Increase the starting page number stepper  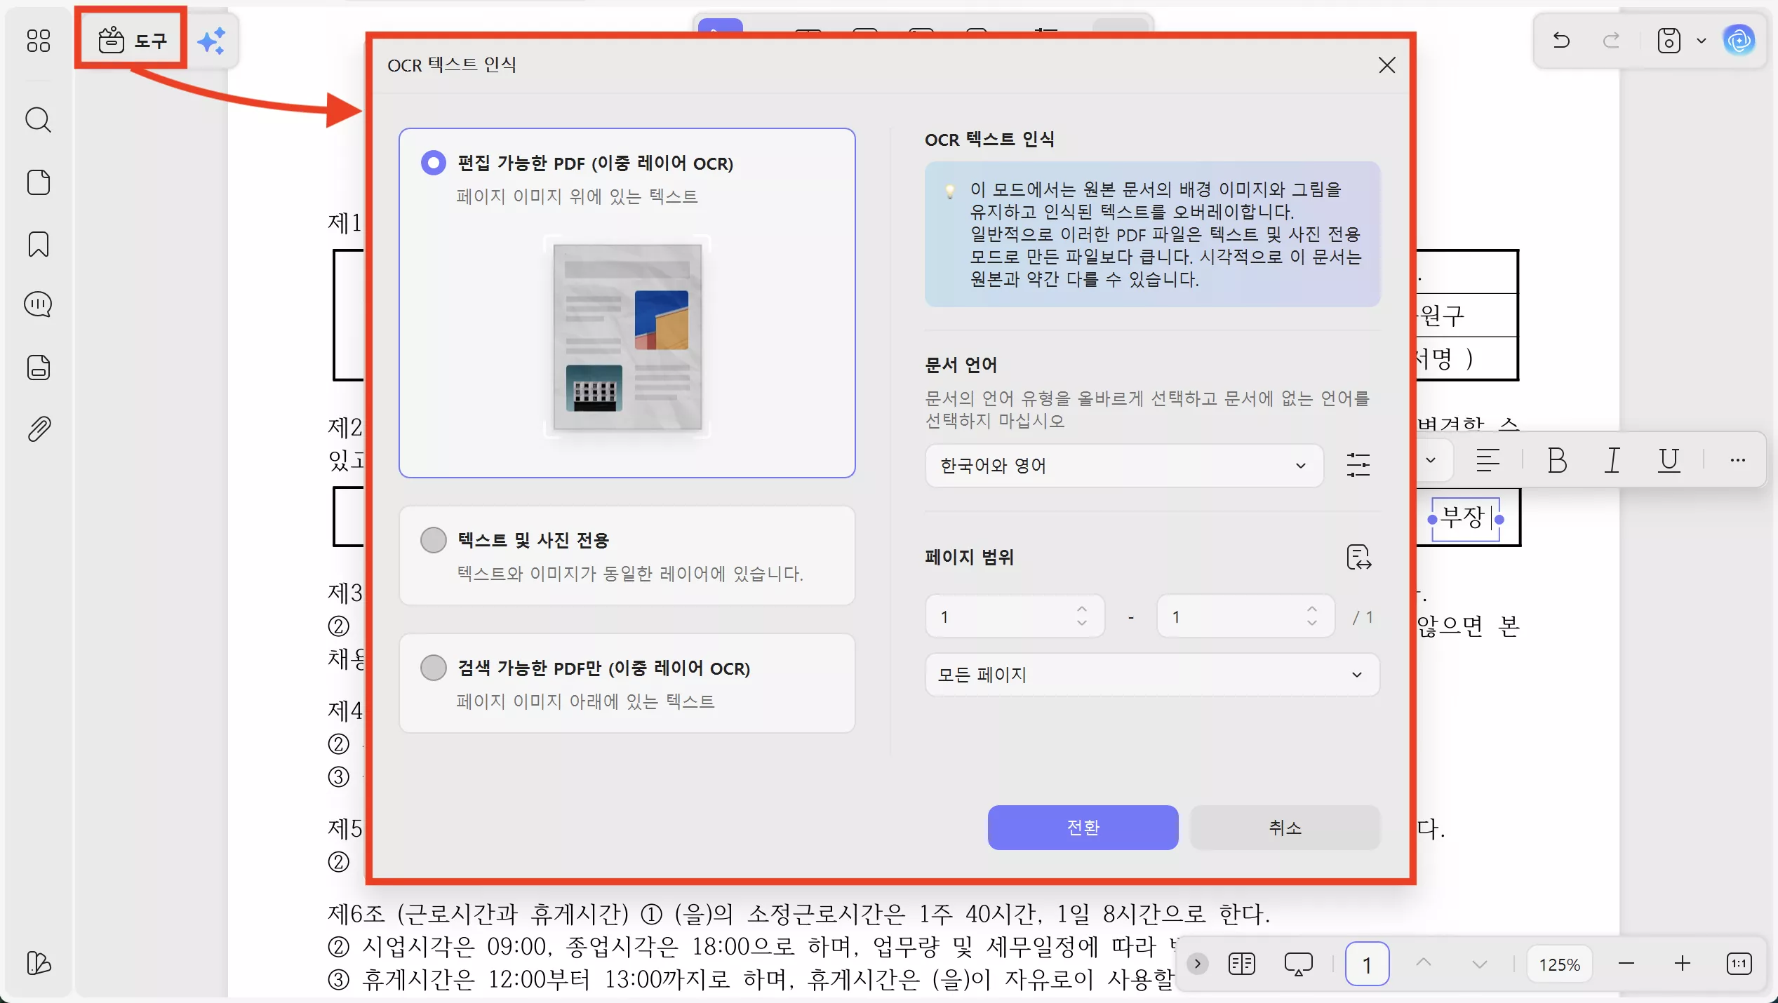click(1081, 610)
